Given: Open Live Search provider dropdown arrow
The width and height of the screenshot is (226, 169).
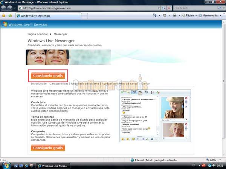Looking at the screenshot, I should coord(224,8).
